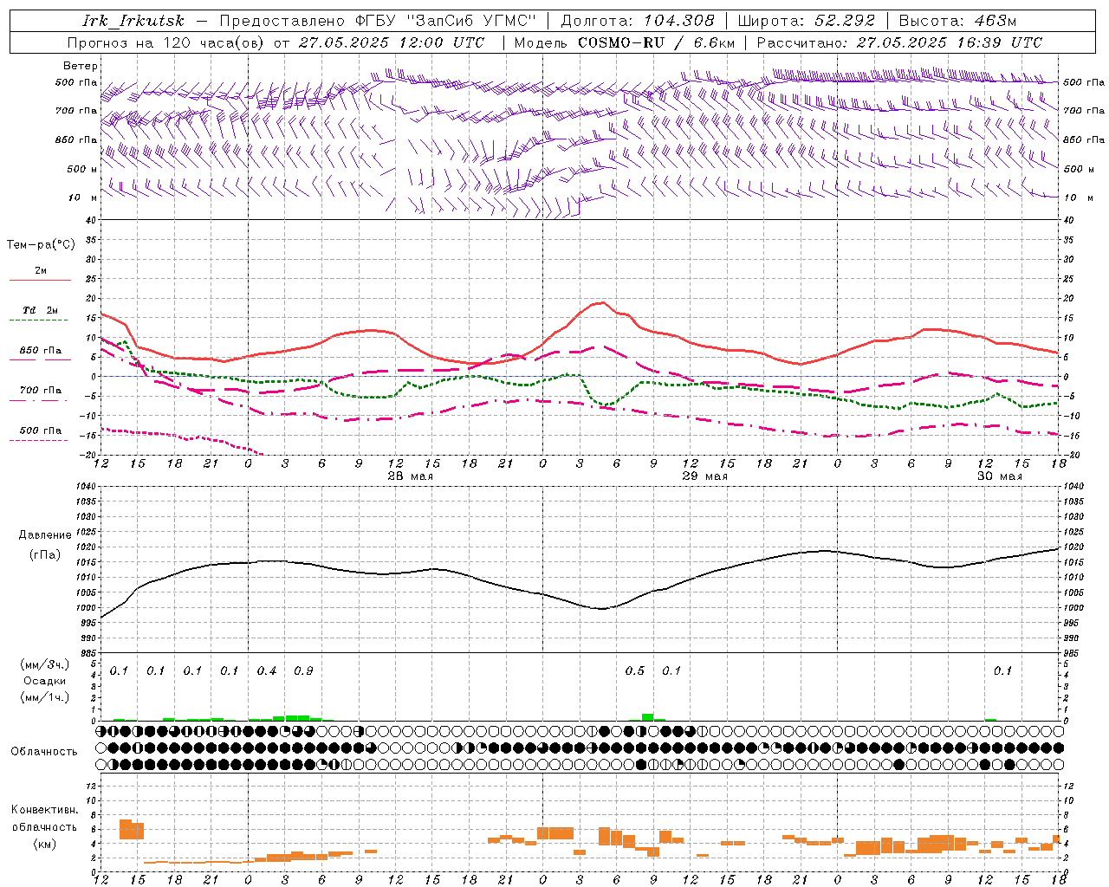Image resolution: width=1109 pixels, height=887 pixels.
Task: Click the Конвективн. convective cloud label
Action: coord(44,810)
